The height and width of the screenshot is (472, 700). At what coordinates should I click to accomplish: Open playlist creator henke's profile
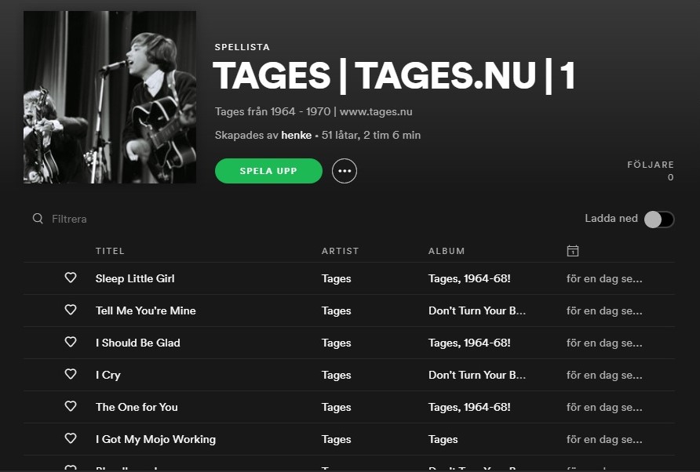coord(296,135)
